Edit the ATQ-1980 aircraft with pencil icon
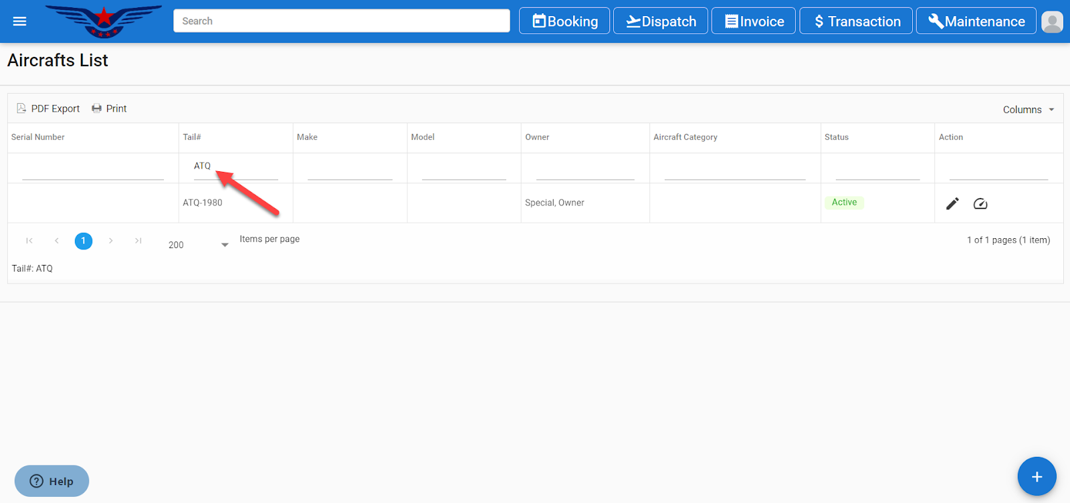Screen dimensions: 1070x503 click(952, 203)
